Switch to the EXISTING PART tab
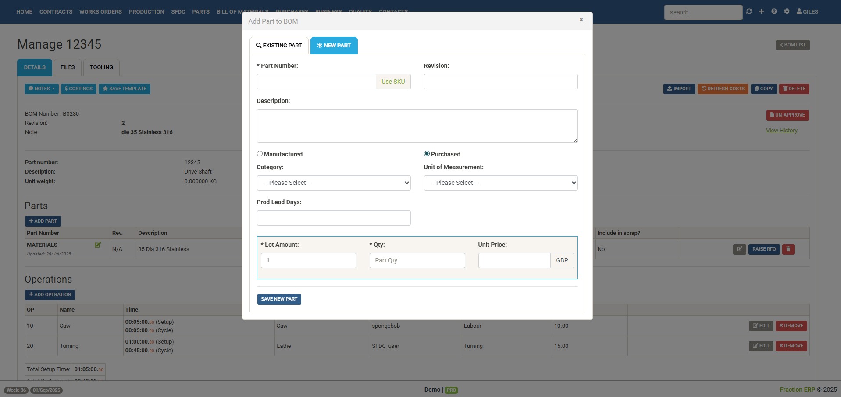 click(279, 45)
